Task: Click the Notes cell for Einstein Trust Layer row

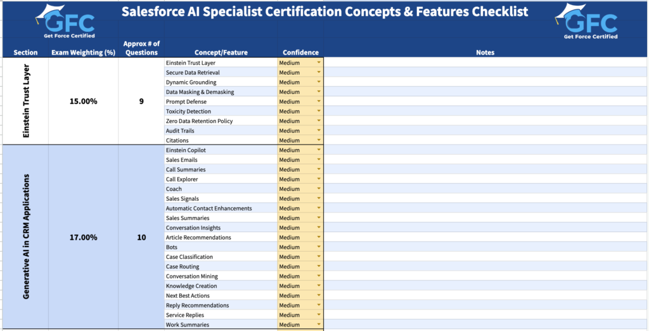Action: tap(485, 63)
